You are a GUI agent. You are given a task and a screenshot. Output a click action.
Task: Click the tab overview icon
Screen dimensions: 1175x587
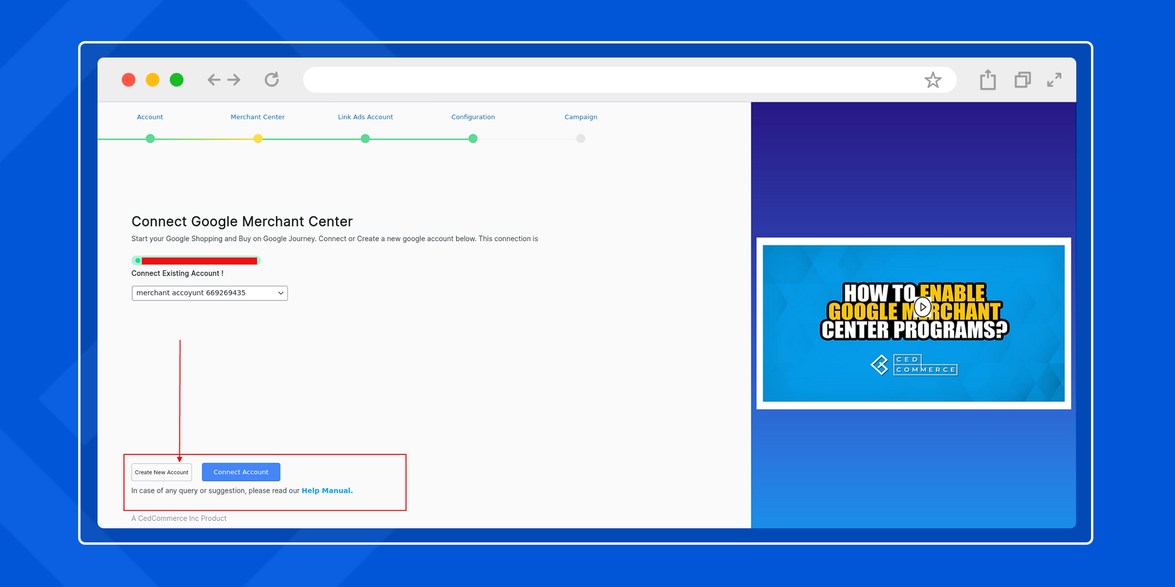[1022, 80]
